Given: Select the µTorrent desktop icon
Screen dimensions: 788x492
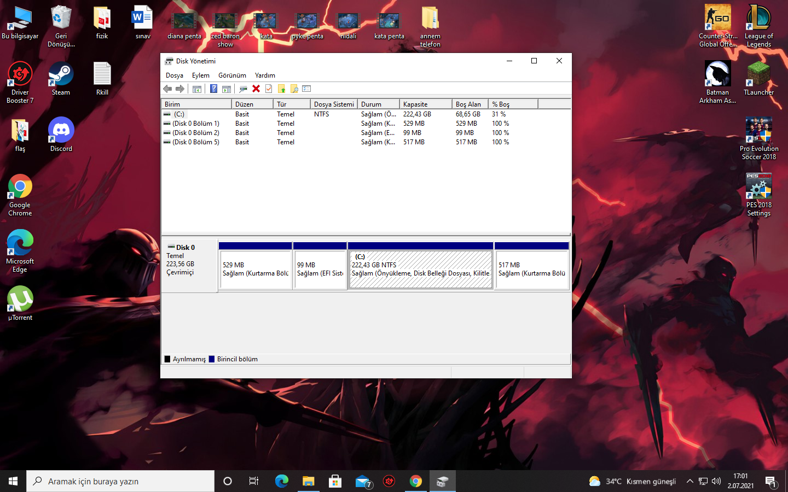Looking at the screenshot, I should click(x=20, y=303).
